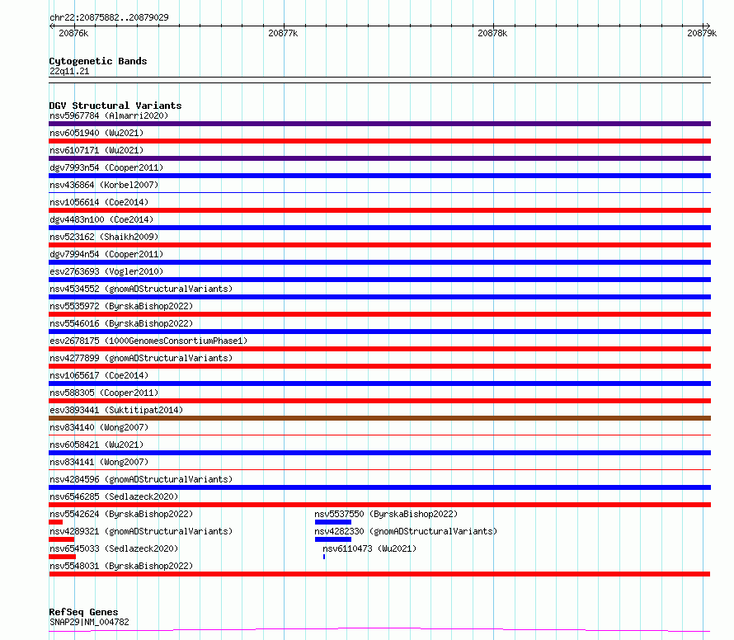
Task: Click the RefSeq Genes track title
Action: click(x=83, y=612)
